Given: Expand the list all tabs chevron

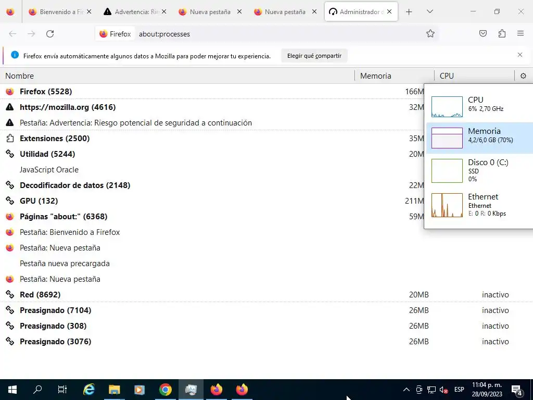Looking at the screenshot, I should coord(429,12).
